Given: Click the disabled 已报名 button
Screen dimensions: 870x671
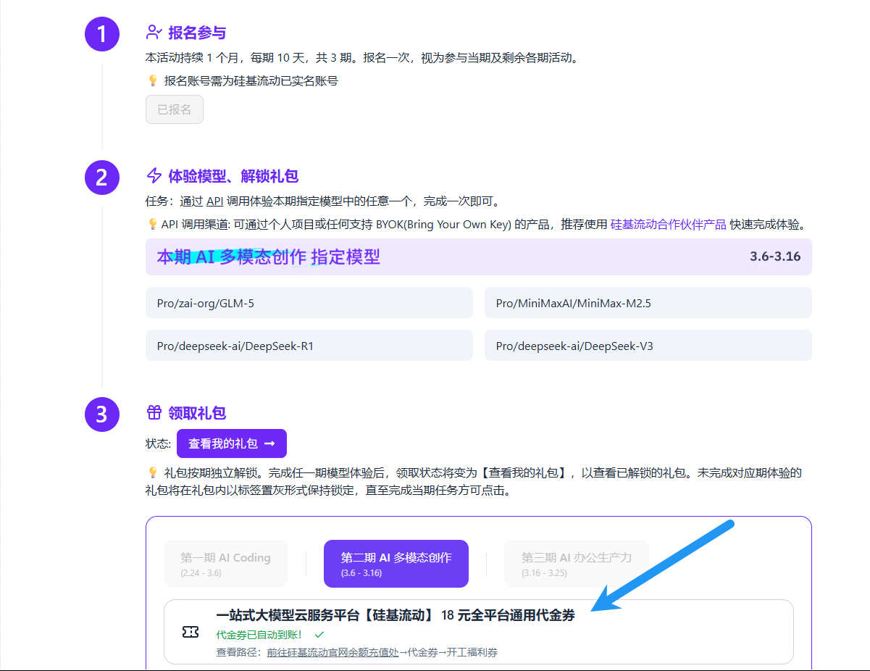Looking at the screenshot, I should [x=175, y=109].
